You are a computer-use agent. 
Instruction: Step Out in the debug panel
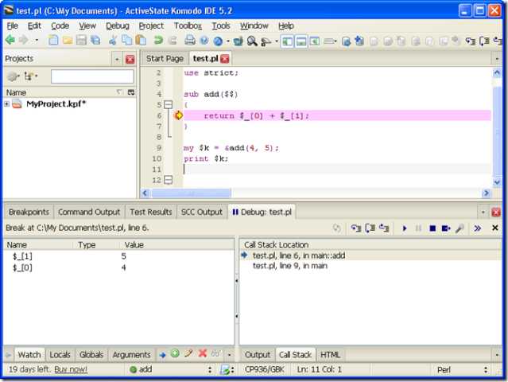[384, 228]
